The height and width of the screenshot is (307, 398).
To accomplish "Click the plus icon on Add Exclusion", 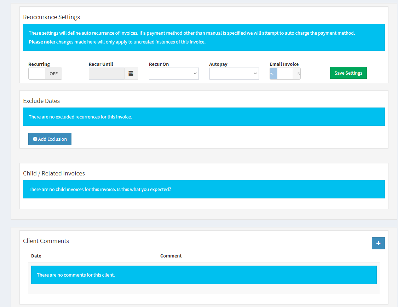I will (x=35, y=139).
